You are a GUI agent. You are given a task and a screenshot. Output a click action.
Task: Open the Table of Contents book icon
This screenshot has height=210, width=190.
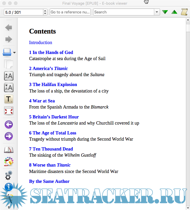[9, 150]
